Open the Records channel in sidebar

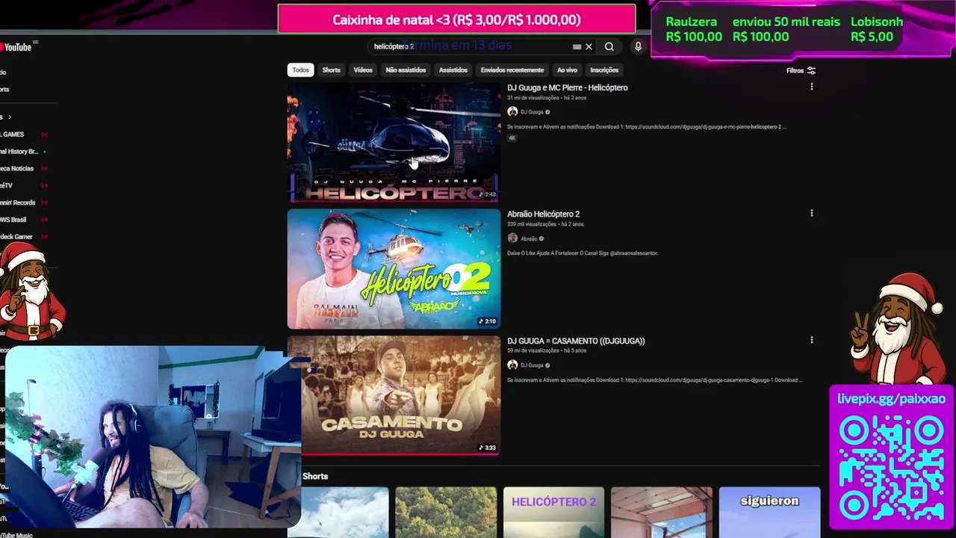point(18,202)
